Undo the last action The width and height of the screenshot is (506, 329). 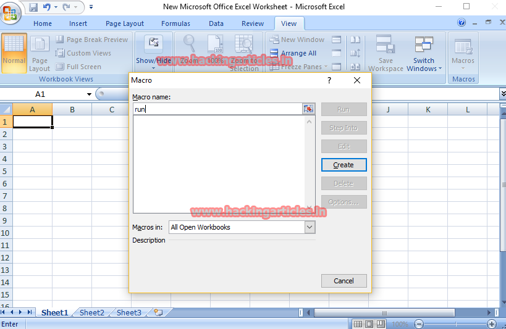coord(47,7)
